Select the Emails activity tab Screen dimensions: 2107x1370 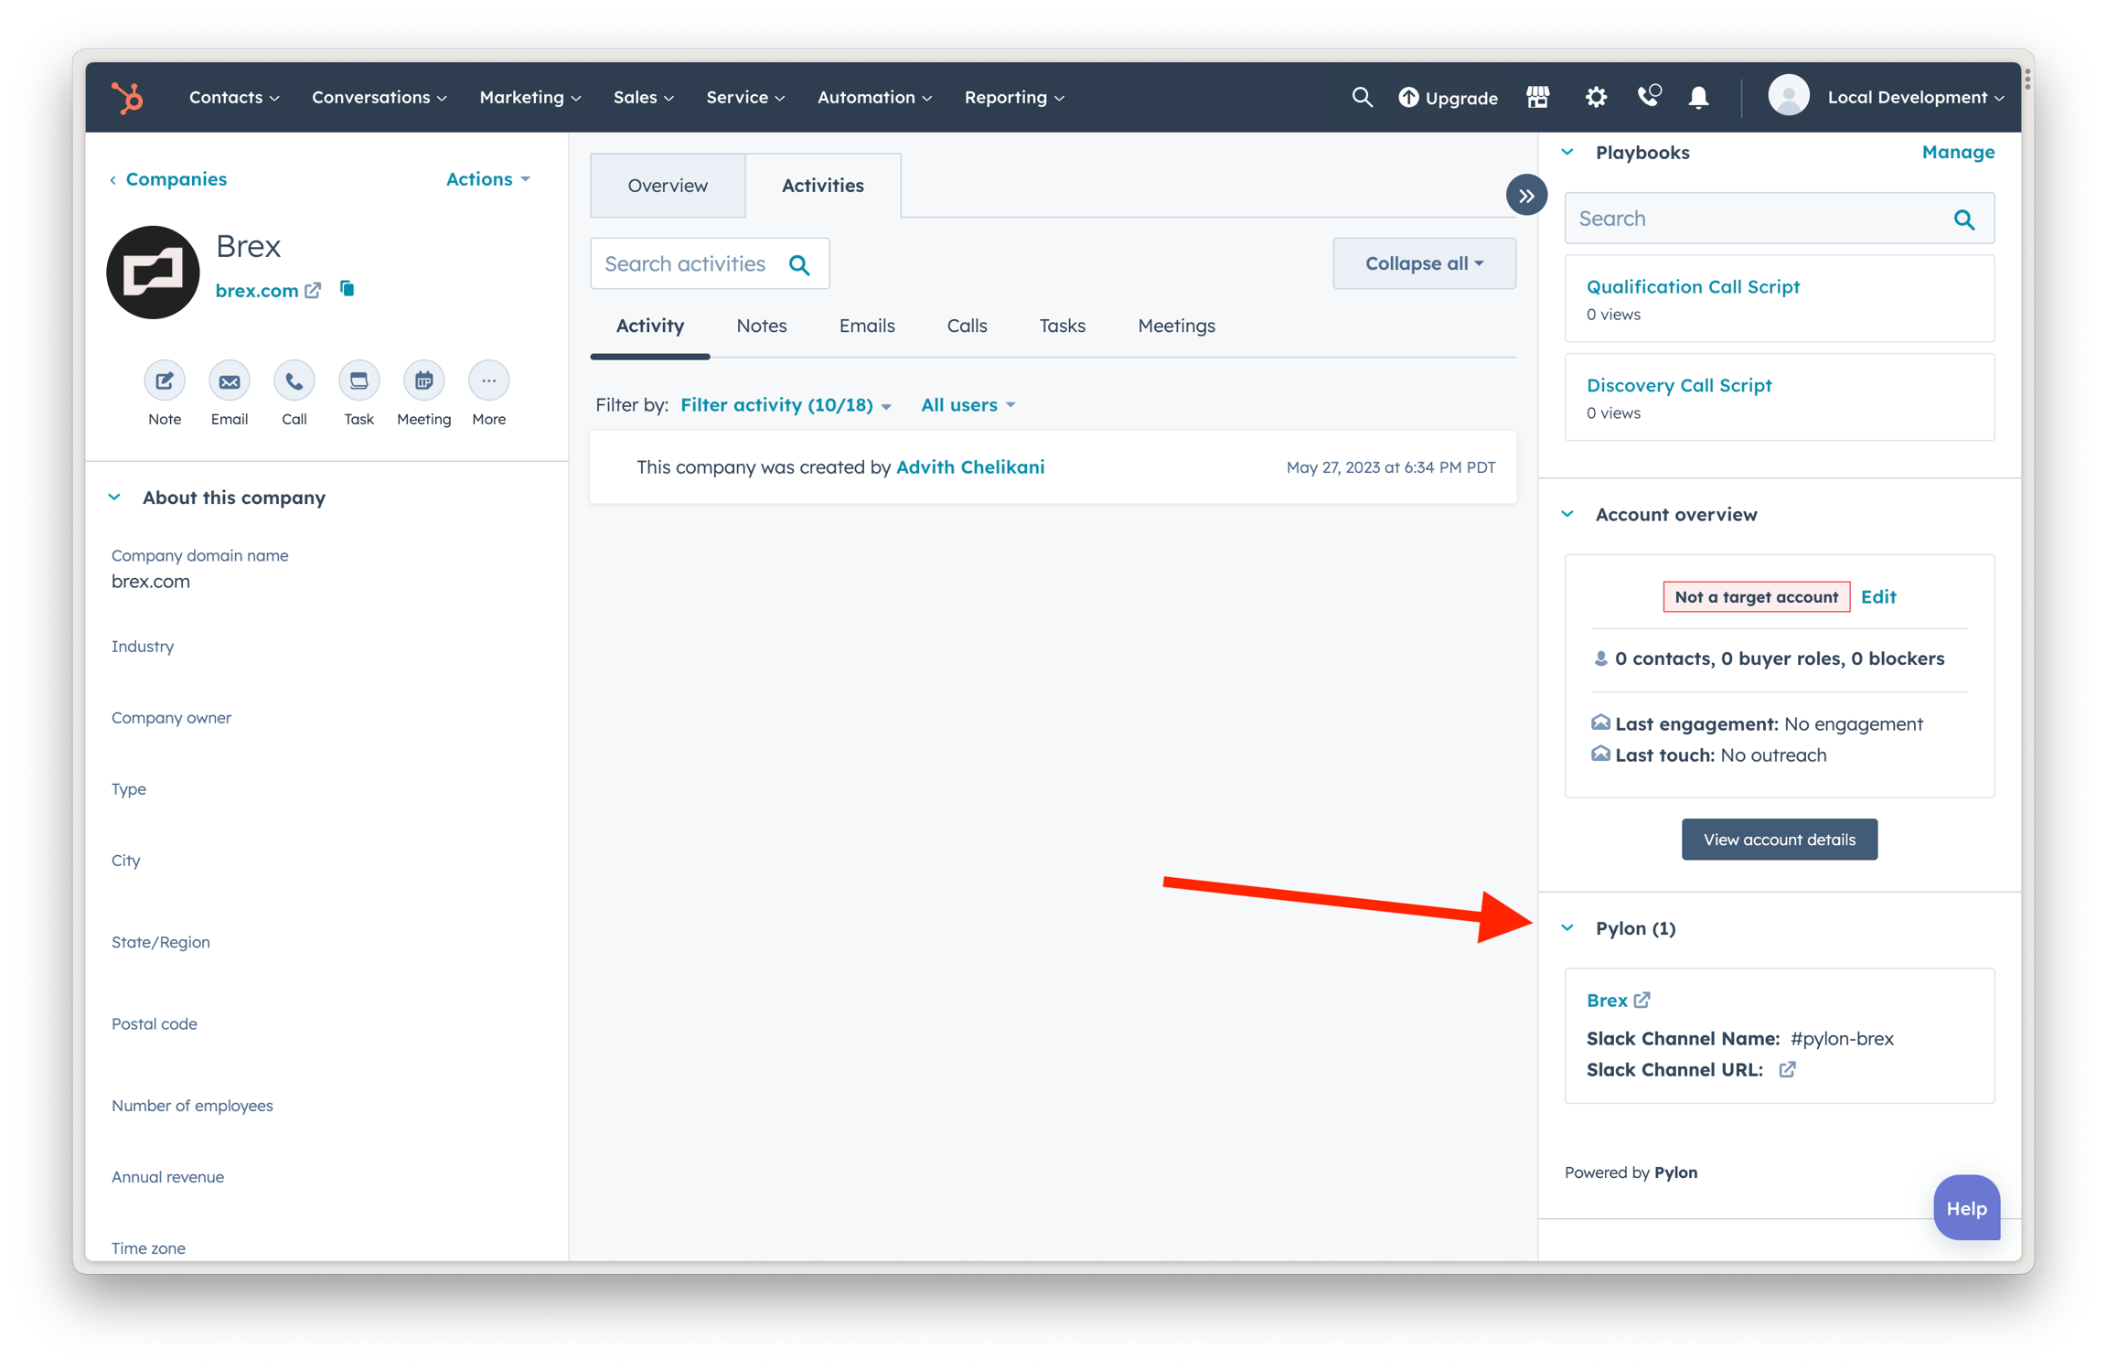tap(866, 326)
